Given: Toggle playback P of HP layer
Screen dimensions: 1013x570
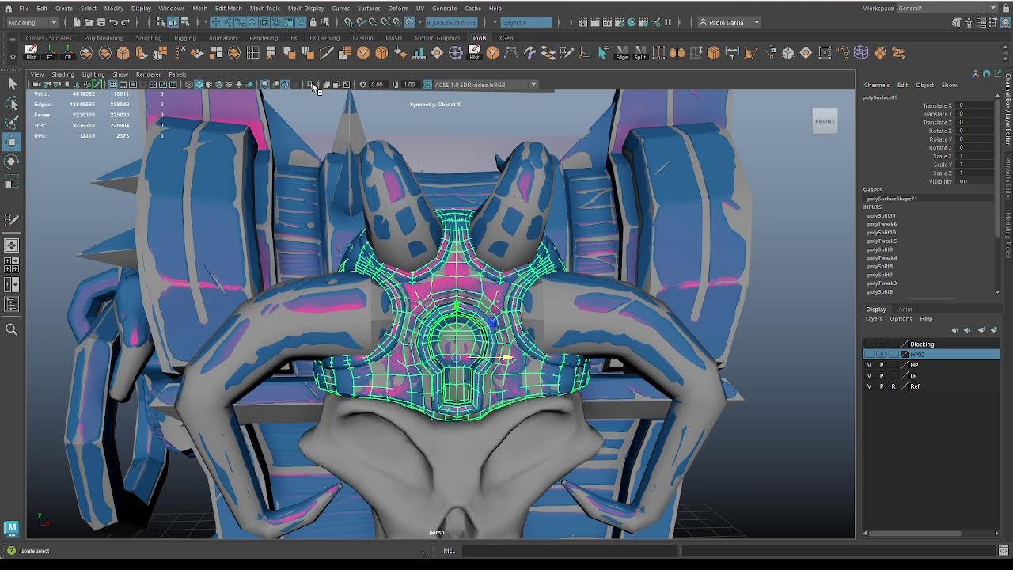Looking at the screenshot, I should [x=882, y=365].
